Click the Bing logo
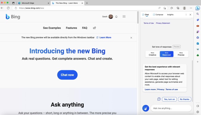 click(13, 17)
